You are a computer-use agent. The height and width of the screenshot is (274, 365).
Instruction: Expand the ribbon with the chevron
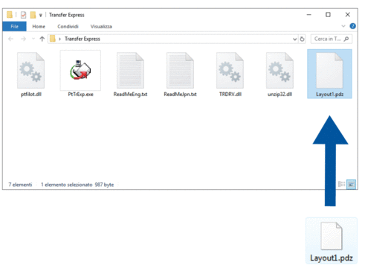(x=343, y=26)
